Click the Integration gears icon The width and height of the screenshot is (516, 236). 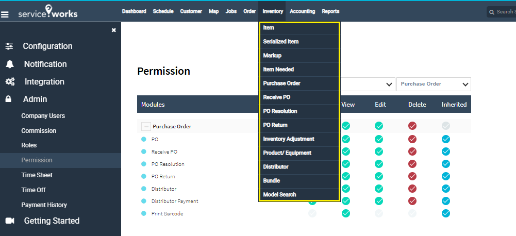click(9, 82)
